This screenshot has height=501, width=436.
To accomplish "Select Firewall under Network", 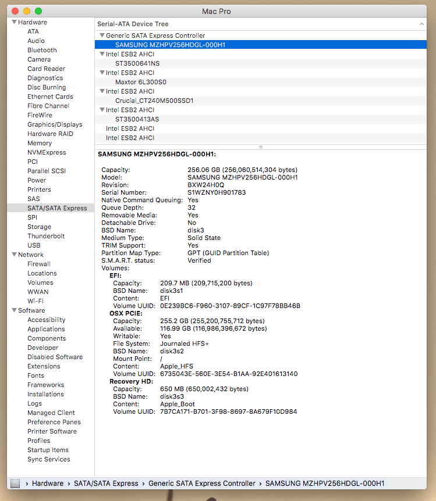I will click(39, 264).
